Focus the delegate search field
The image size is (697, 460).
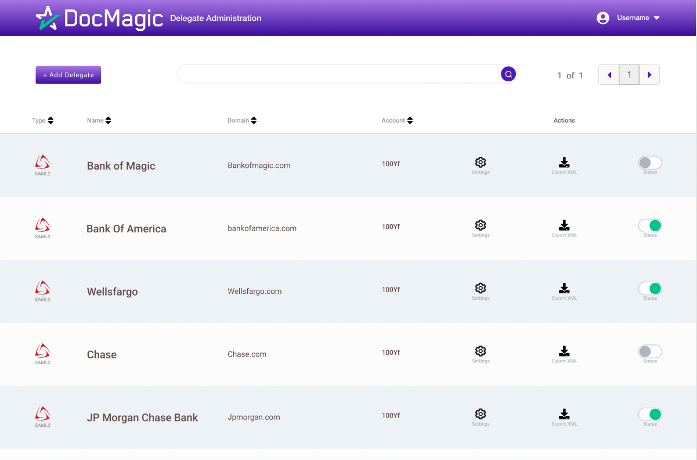point(338,74)
